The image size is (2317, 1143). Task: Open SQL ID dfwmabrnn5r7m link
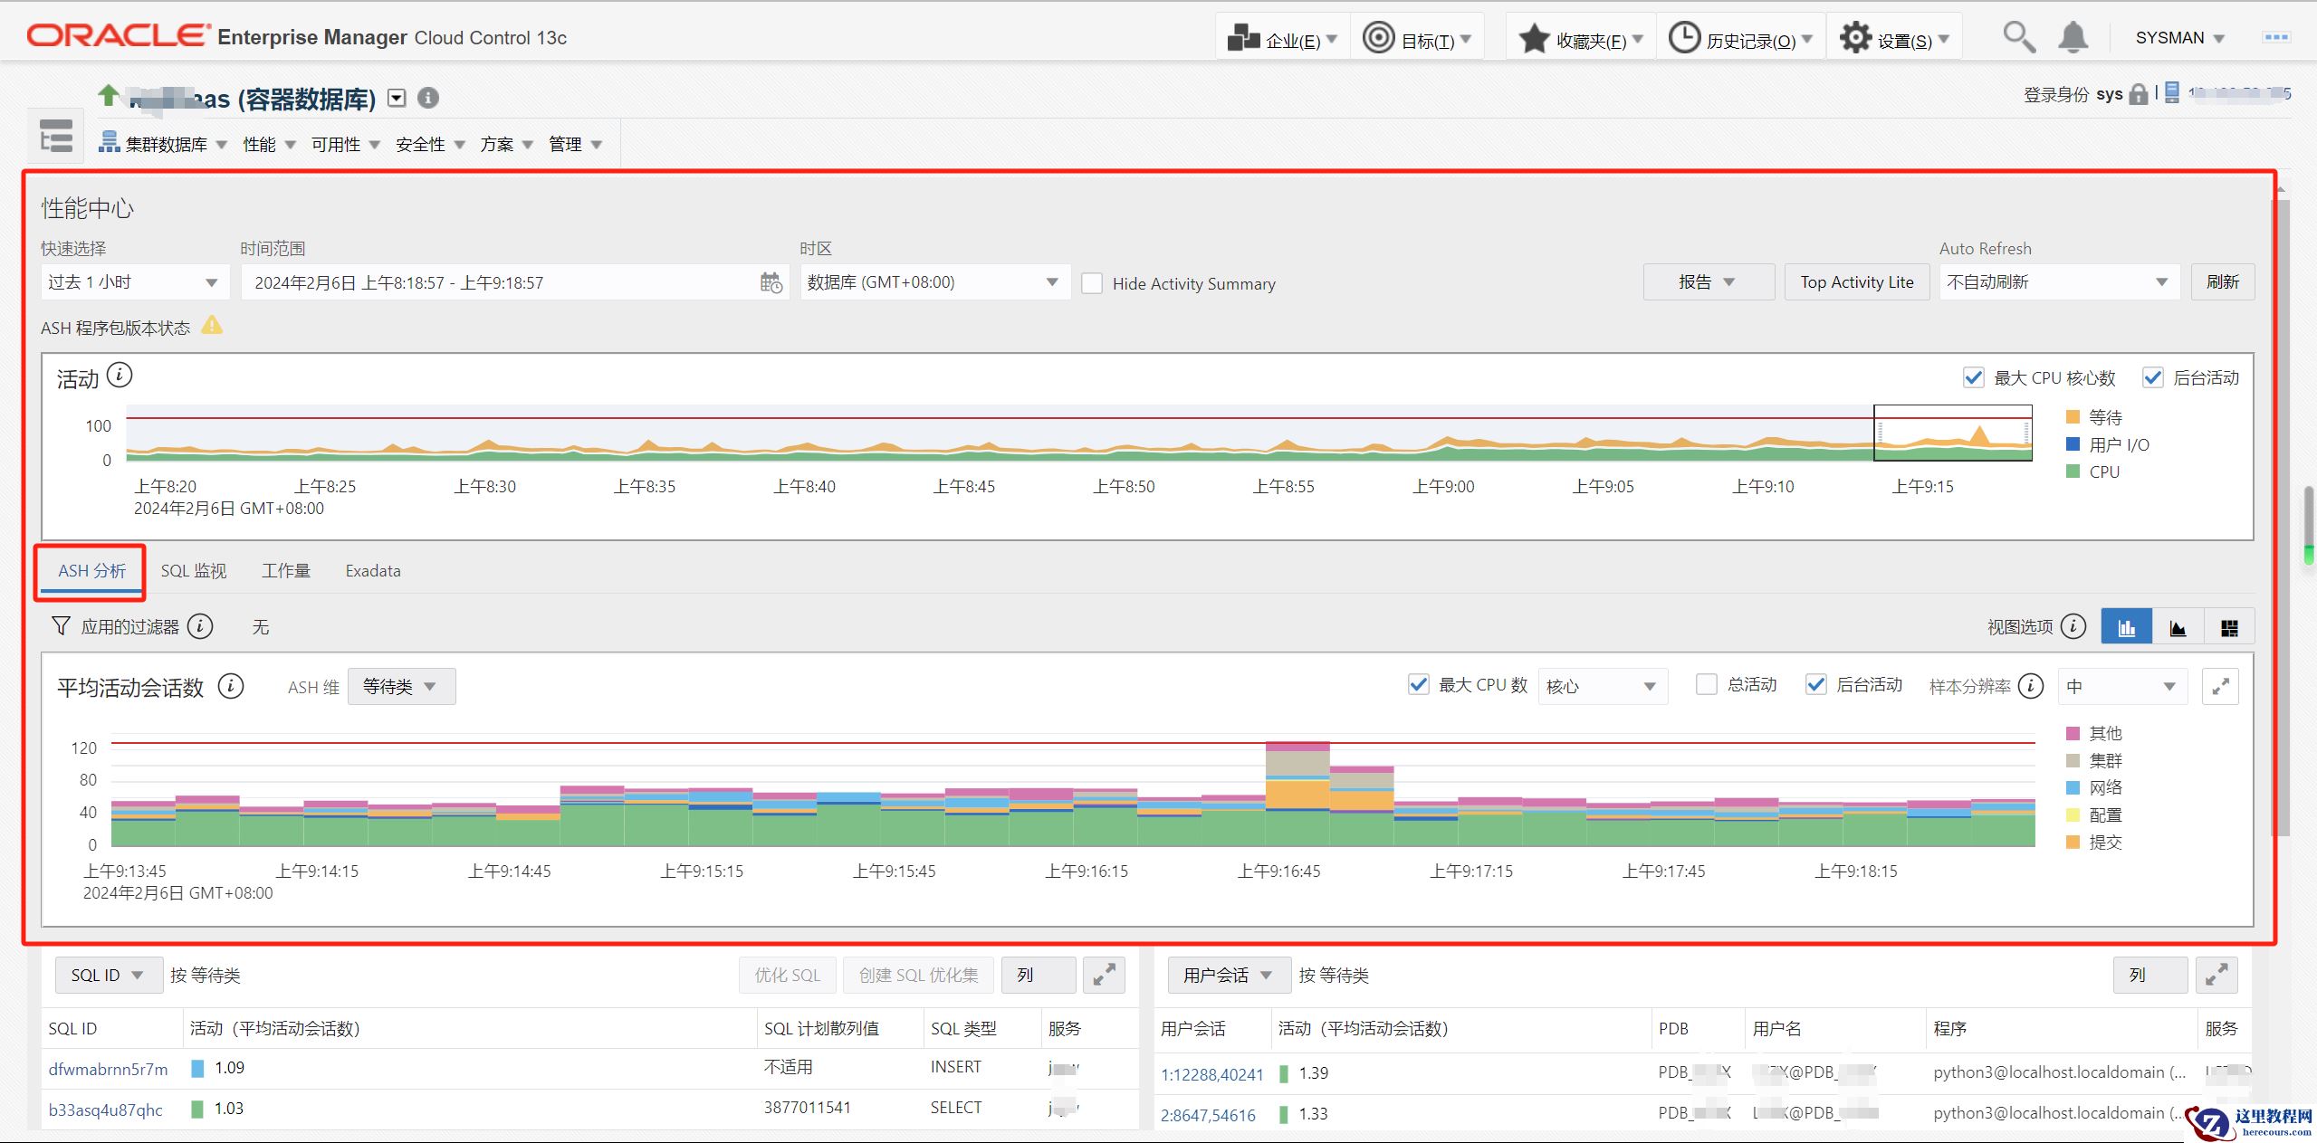[x=108, y=1069]
